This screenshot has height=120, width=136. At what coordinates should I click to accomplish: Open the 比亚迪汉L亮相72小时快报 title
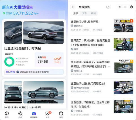click(x=22, y=48)
